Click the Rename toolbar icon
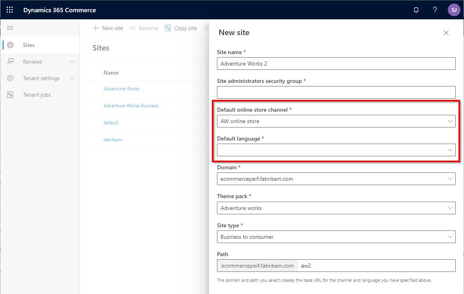This screenshot has width=464, height=294. [132, 28]
